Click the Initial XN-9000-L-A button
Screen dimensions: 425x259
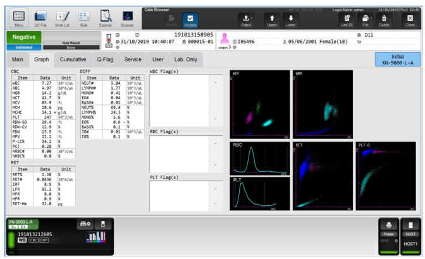(398, 59)
